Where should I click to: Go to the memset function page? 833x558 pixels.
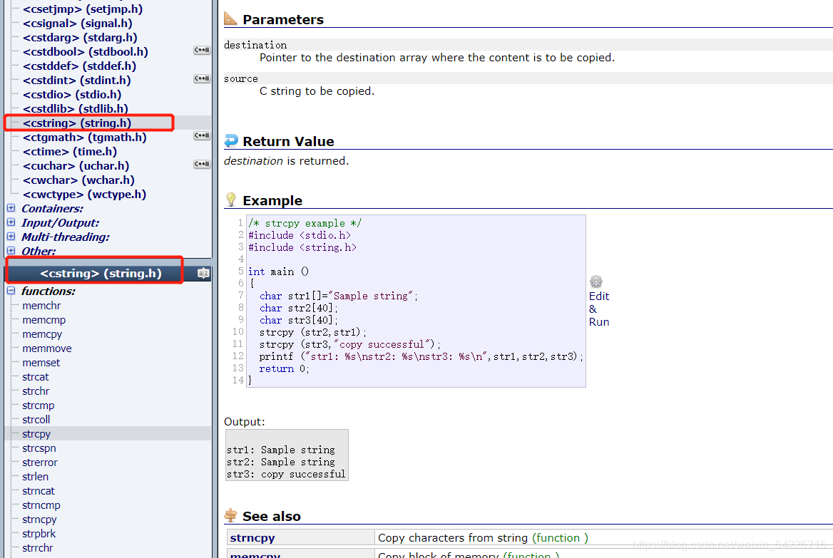tap(41, 363)
